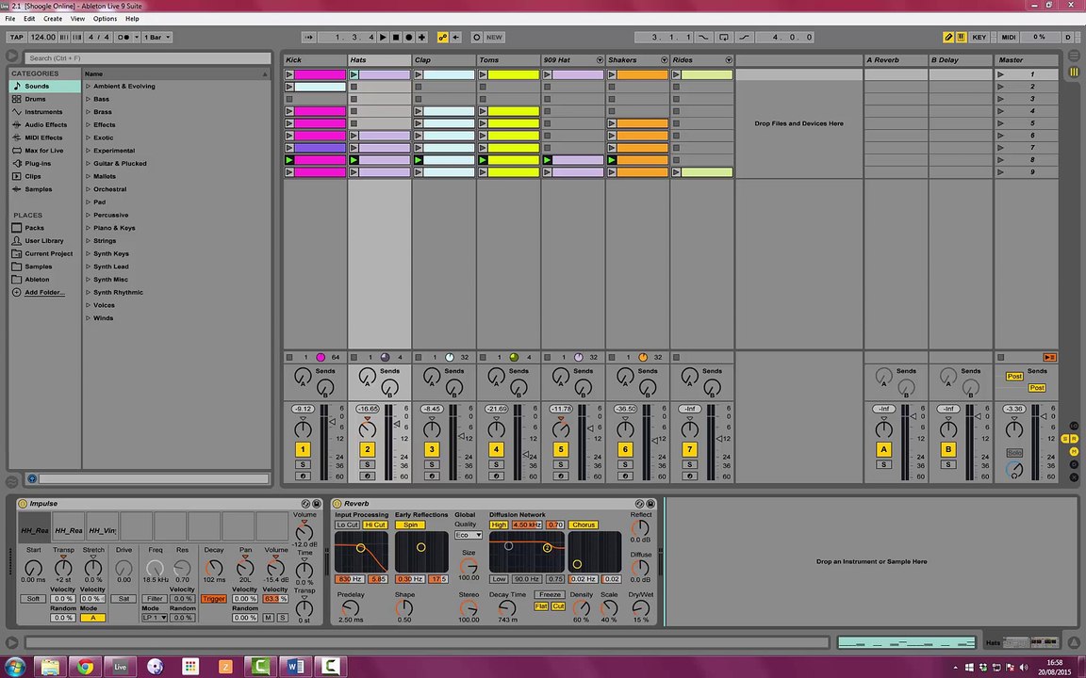Open Packs under Places
This screenshot has height=678, width=1086.
[45, 228]
